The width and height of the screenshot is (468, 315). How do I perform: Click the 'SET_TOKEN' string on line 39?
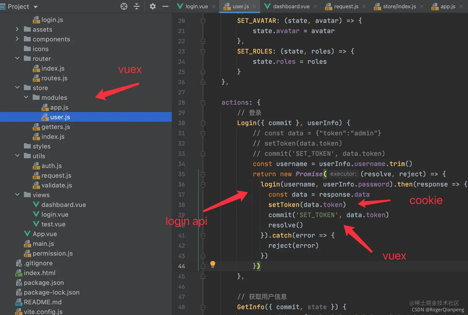317,215
